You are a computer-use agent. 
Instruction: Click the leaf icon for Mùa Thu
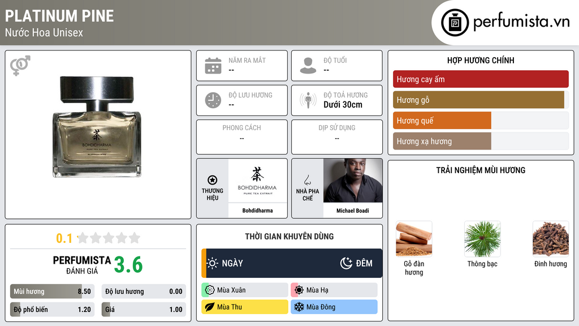pos(210,307)
